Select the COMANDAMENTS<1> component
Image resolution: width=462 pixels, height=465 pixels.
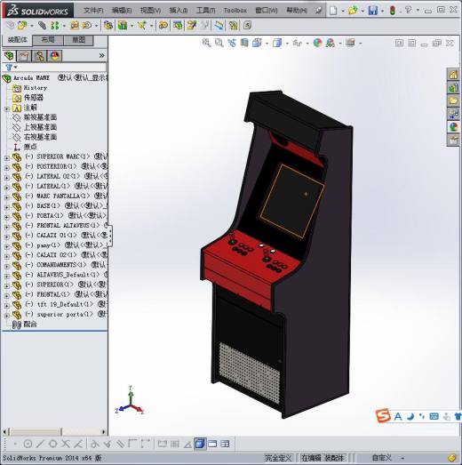(x=60, y=265)
